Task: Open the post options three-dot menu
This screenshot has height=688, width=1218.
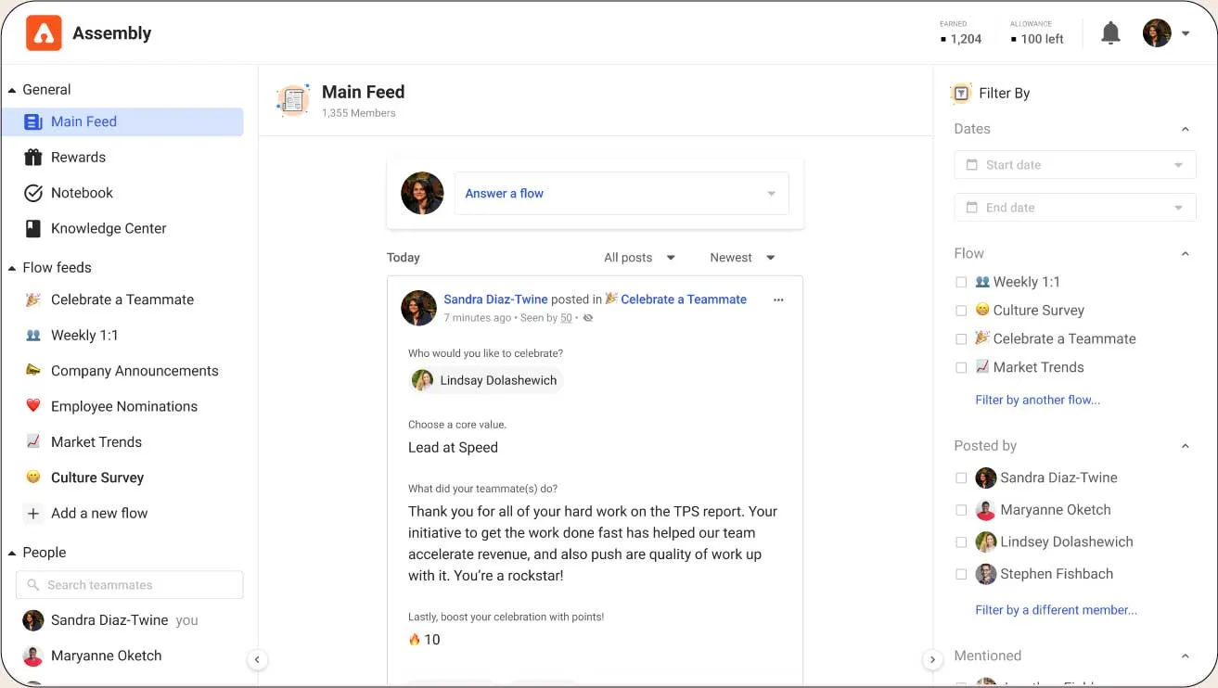Action: (778, 299)
